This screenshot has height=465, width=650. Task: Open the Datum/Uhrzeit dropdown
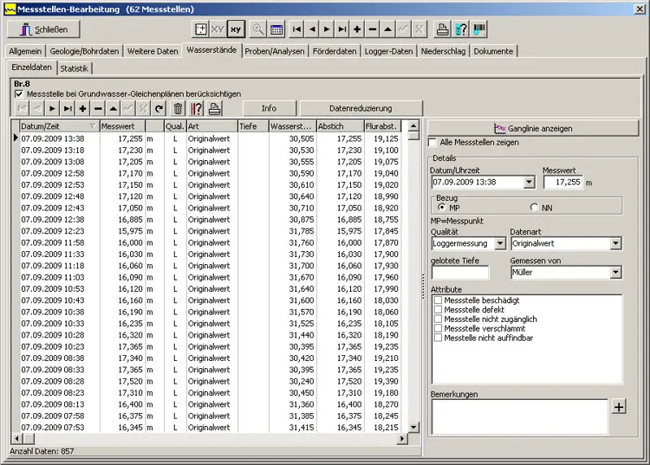529,182
